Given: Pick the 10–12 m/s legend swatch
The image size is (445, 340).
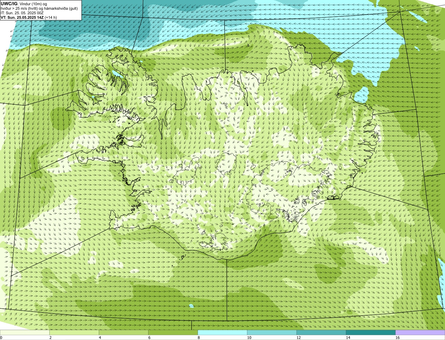Looking at the screenshot, I should point(272,332).
